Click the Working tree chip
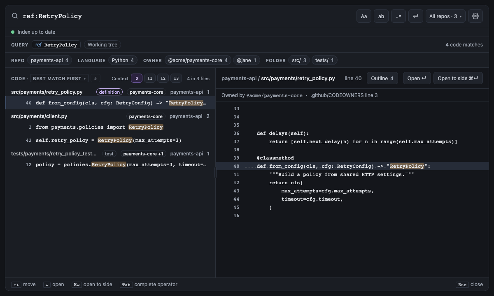 (103, 45)
